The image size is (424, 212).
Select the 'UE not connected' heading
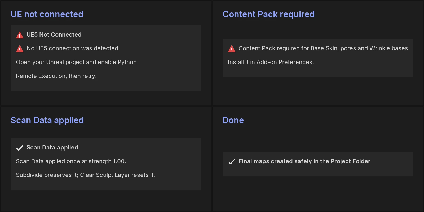[x=47, y=14]
